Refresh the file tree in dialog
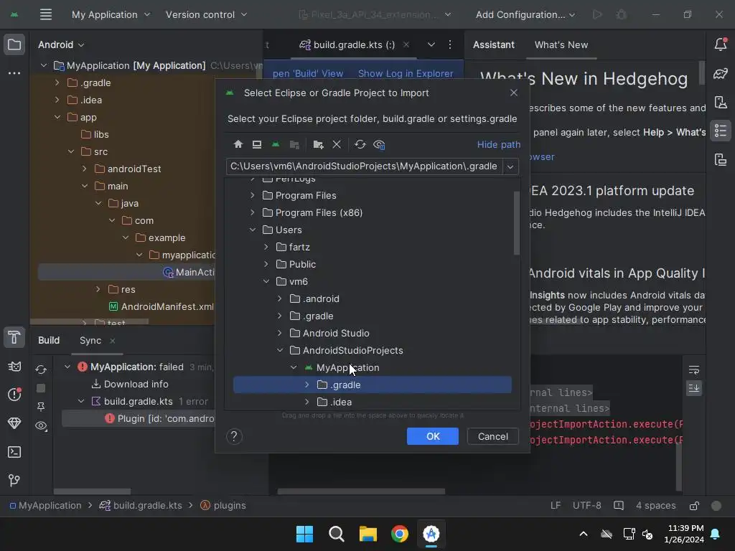 (x=360, y=144)
